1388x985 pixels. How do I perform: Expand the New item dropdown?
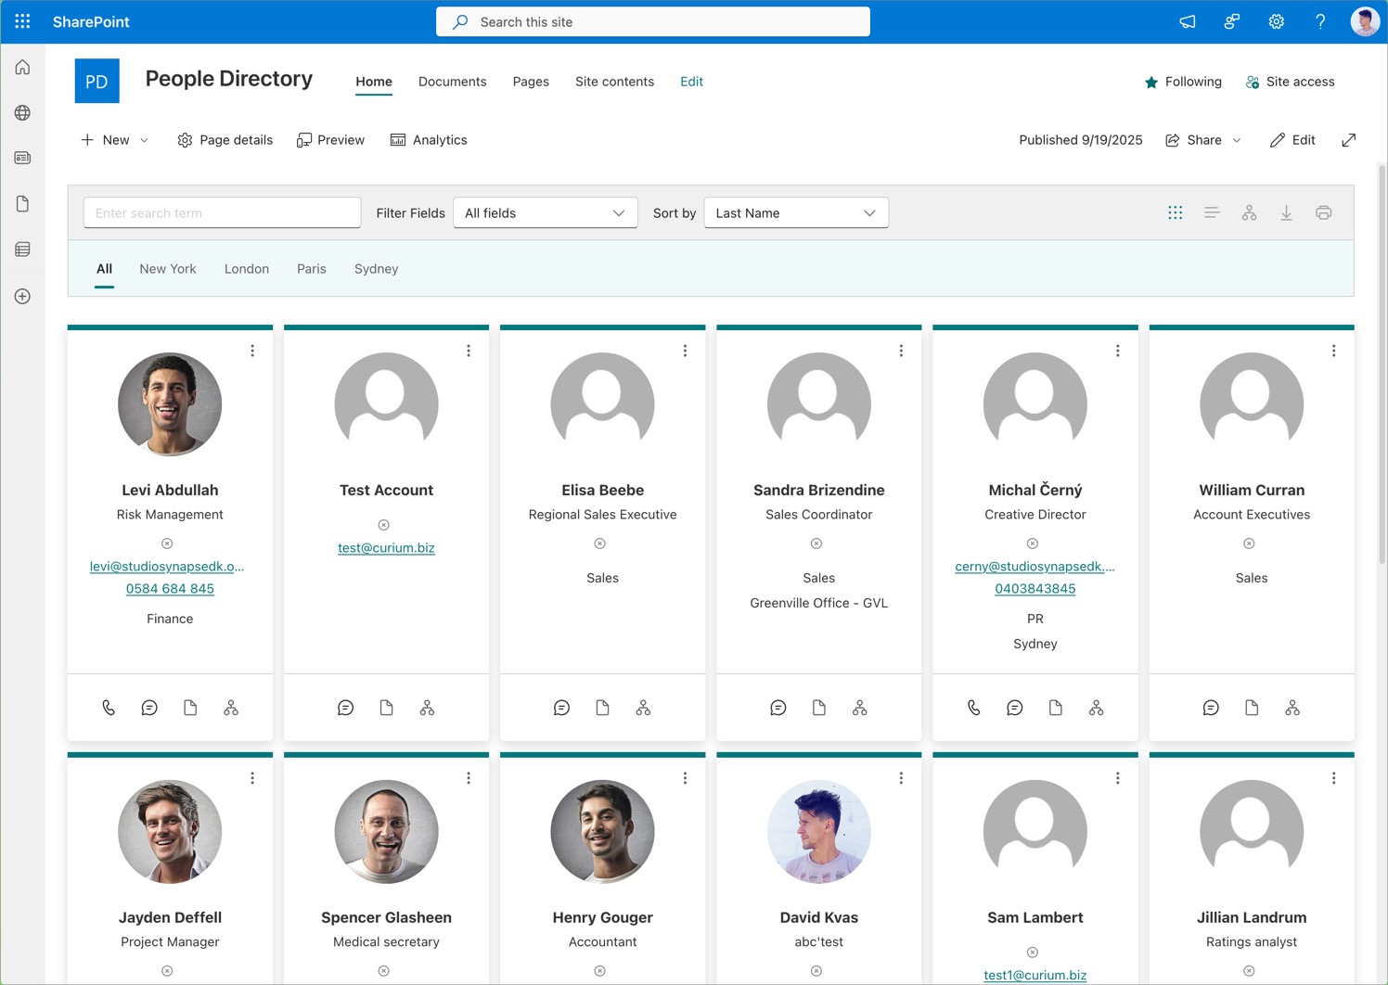(x=144, y=140)
